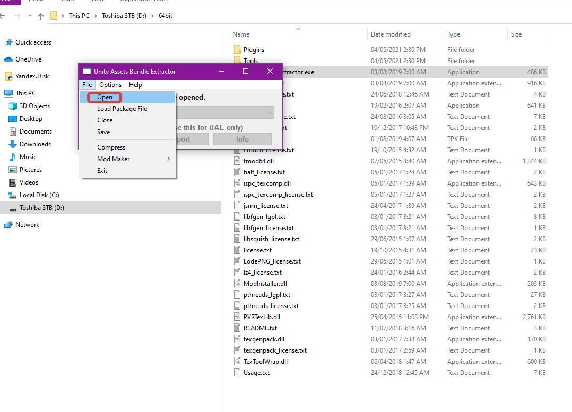
Task: Click the This PC monitor icon
Action: click(8, 93)
